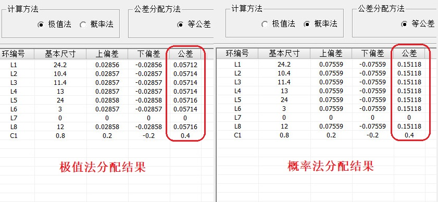Select 0.15118 tolerance in right L1 row

tap(409, 65)
